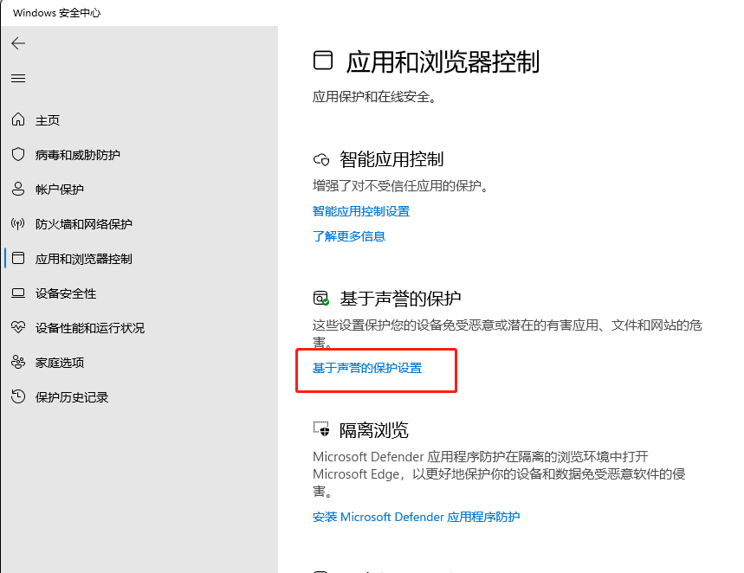
Task: Click the window icon for 应用和浏览器控制 in sidebar
Action: 18,258
